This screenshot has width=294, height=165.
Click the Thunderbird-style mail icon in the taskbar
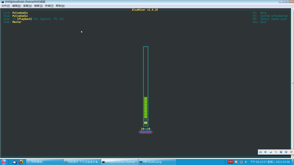(14, 162)
